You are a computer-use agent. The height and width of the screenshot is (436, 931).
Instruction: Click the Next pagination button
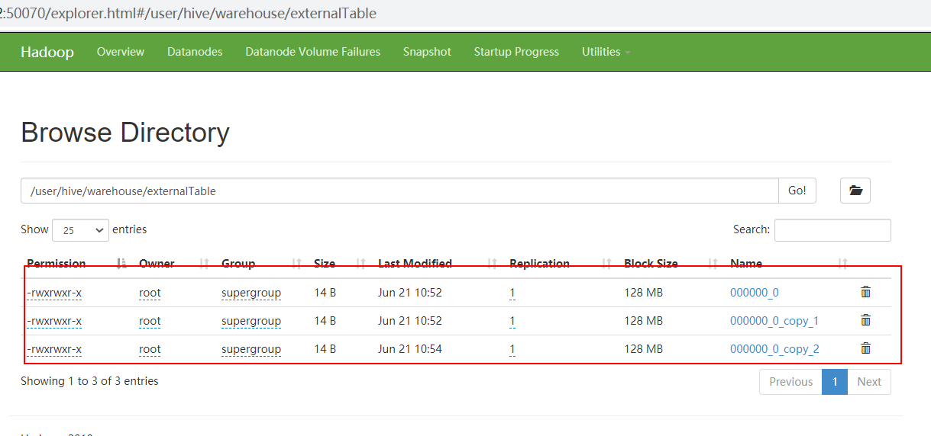(x=869, y=382)
